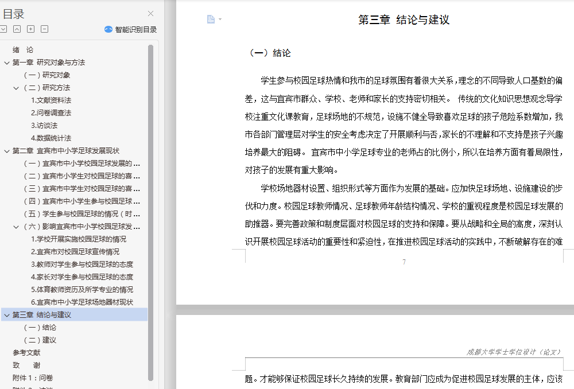Click the minus box icon in 目录 pane
Screen dimensions: 574x389
pos(44,29)
